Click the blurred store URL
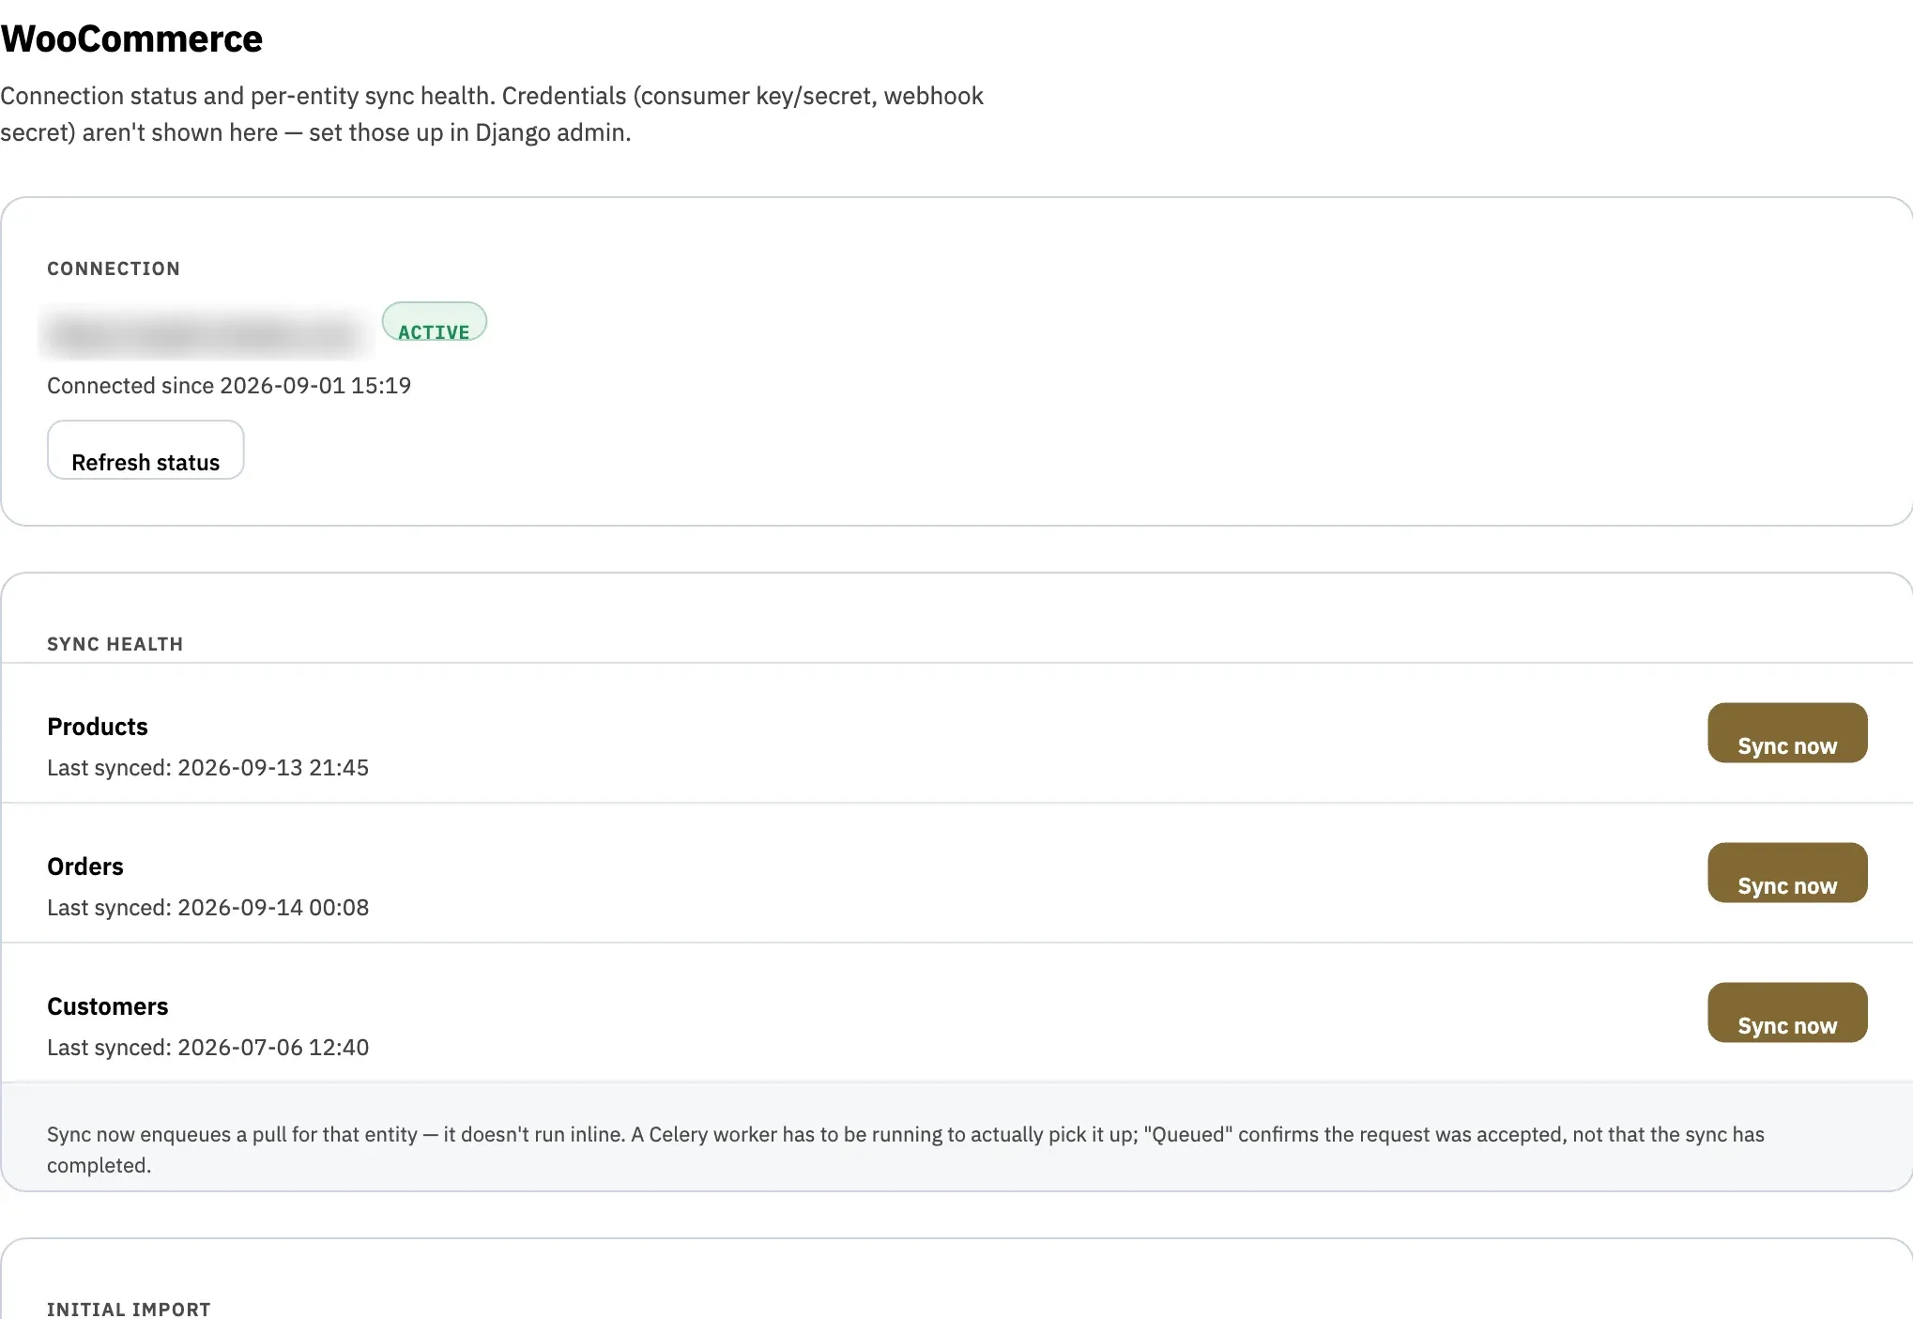This screenshot has width=1913, height=1319. (x=205, y=332)
